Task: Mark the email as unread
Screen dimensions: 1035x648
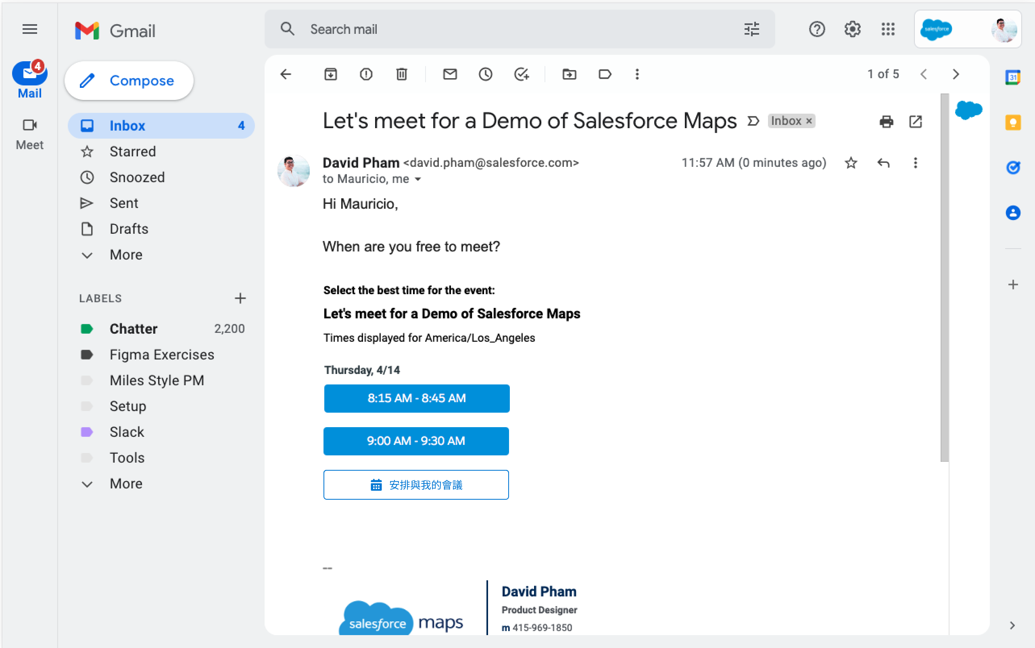Action: click(450, 74)
